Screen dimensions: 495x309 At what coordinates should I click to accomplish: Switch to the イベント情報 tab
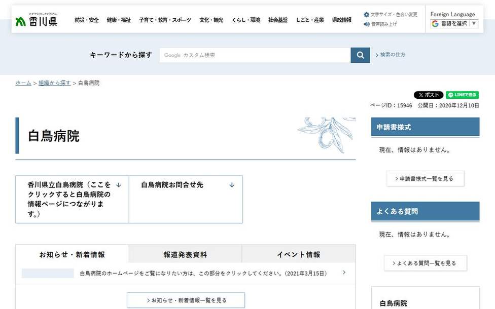click(x=299, y=254)
